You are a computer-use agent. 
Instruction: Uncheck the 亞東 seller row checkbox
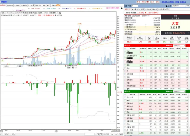125,112
